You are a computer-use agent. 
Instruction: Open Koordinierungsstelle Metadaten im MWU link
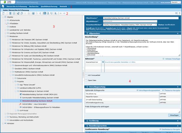point(120,62)
